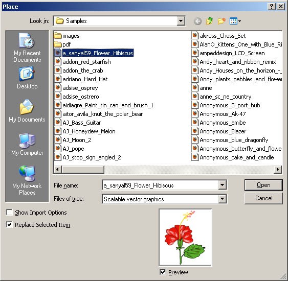
Task: Select AJ_pope file name
Action: [73, 149]
